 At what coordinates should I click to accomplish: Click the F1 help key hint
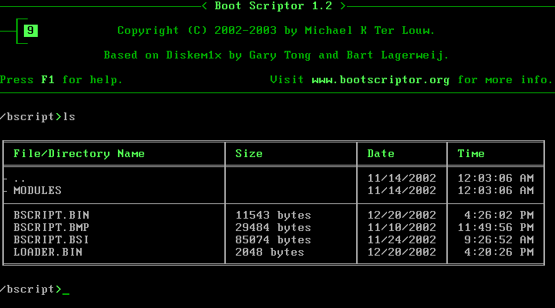[x=48, y=80]
